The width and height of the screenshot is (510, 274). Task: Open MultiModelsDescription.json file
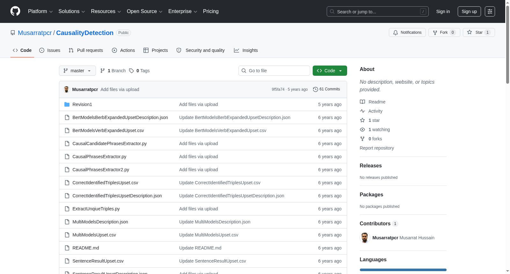[x=100, y=222]
